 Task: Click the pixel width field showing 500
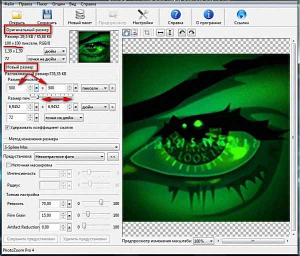[16, 88]
